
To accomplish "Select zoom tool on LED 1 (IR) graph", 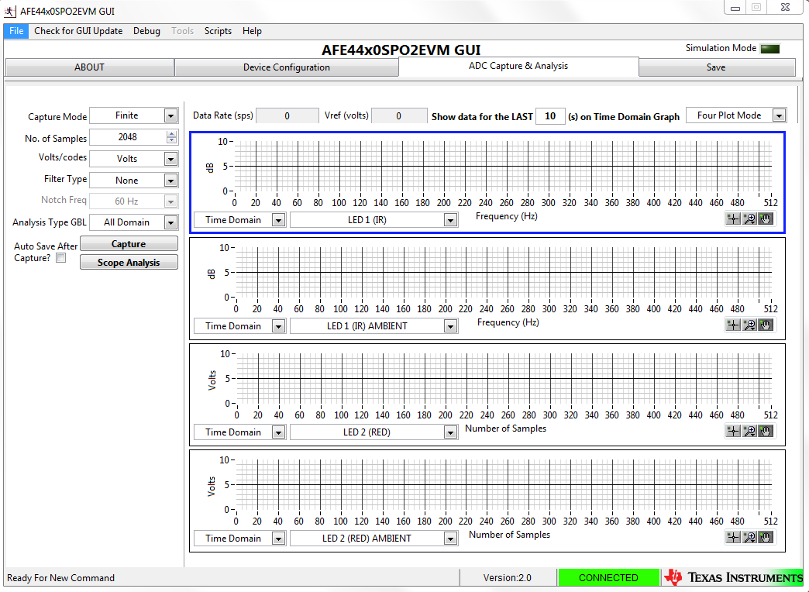I will click(x=749, y=219).
